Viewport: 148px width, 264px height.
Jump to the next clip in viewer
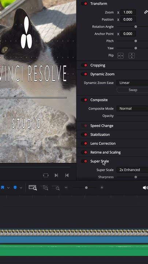56,175
